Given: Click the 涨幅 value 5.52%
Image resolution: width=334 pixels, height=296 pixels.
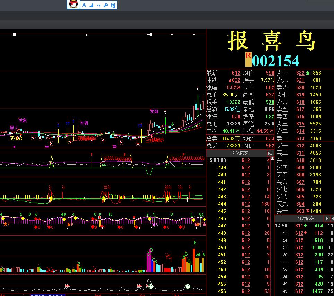Looking at the screenshot, I should point(233,87).
